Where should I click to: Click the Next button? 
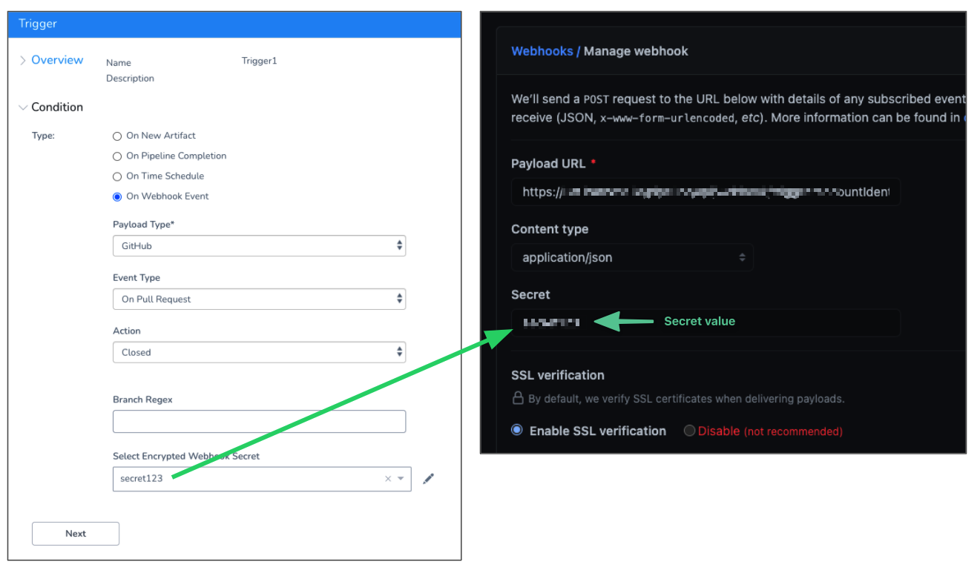[x=76, y=534]
